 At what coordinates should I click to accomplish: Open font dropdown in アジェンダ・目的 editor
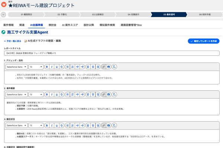coord(16,67)
